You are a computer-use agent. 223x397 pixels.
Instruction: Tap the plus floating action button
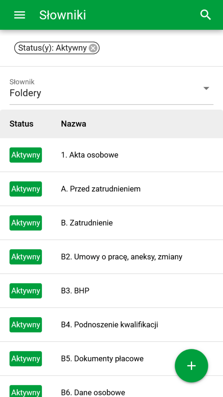tap(191, 366)
